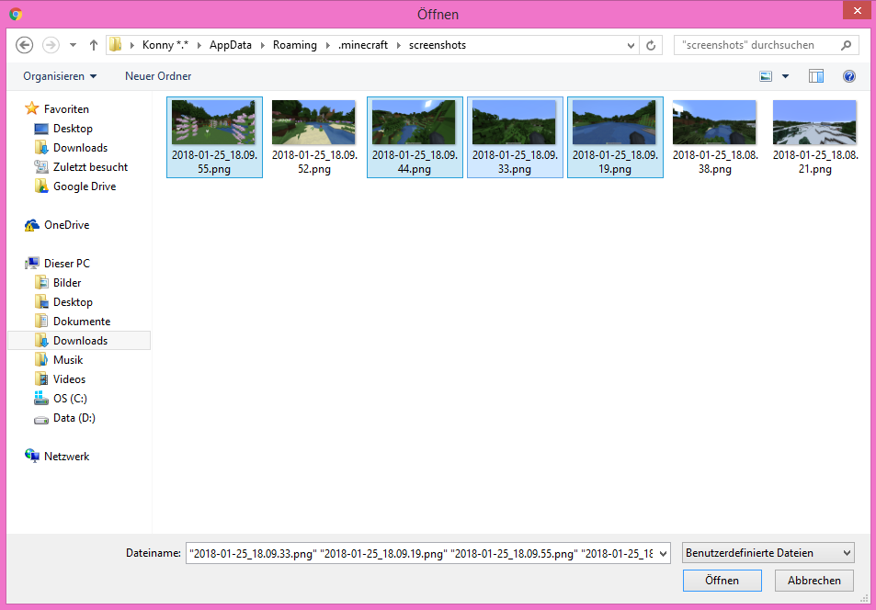
Task: Expand the address bar history dropdown
Action: tap(631, 45)
